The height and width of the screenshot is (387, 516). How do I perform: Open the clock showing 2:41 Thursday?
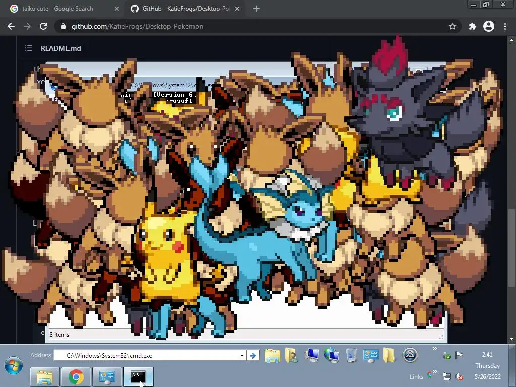(x=487, y=366)
